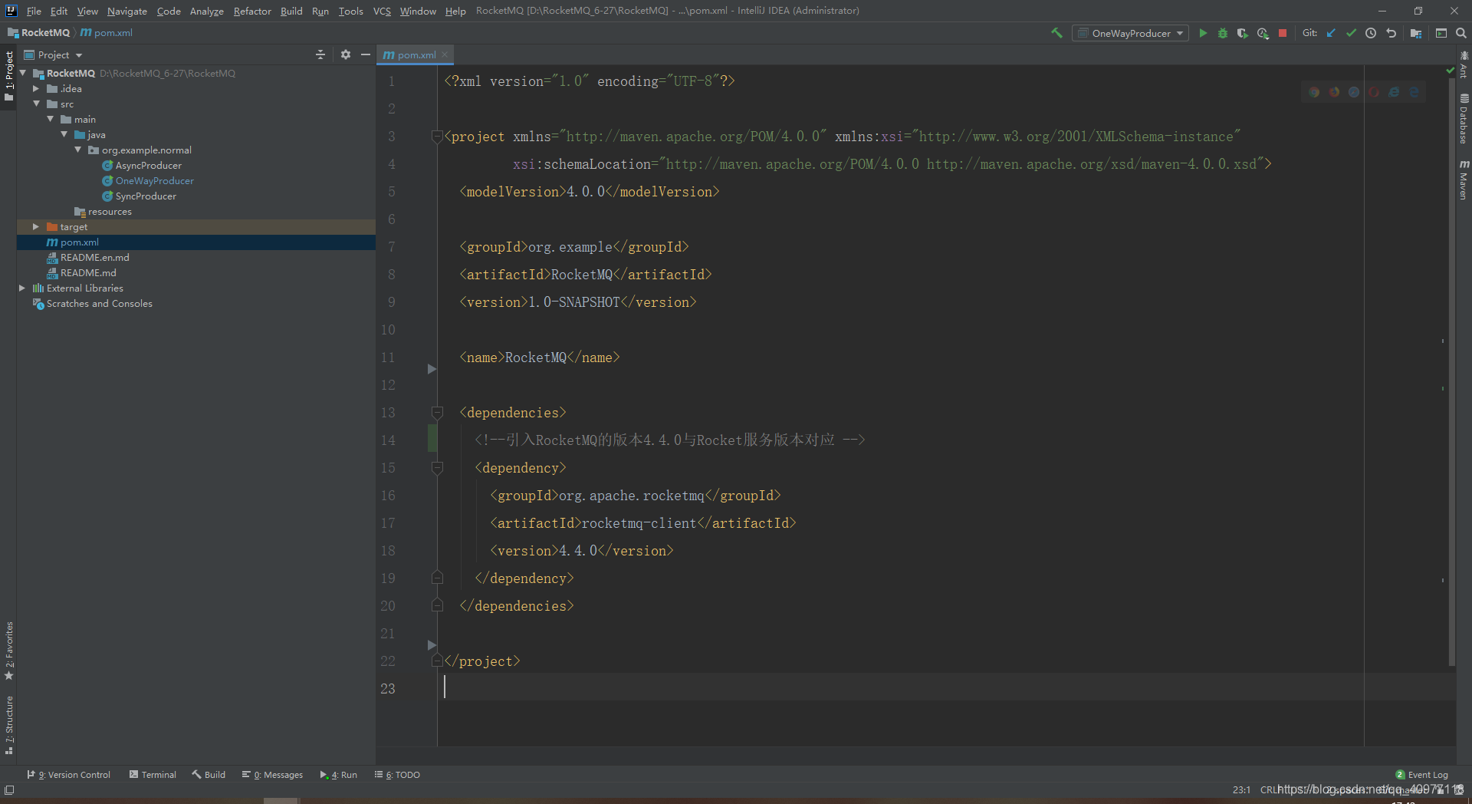1472x804 pixels.
Task: Open the File menu
Action: point(34,11)
